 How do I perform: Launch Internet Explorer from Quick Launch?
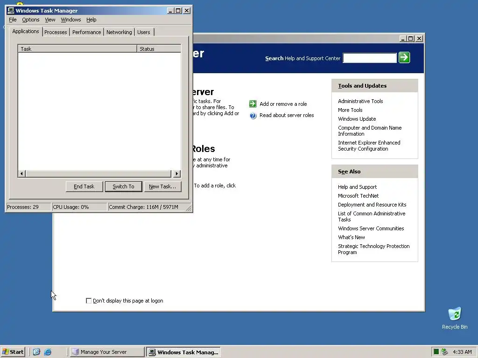click(x=48, y=352)
